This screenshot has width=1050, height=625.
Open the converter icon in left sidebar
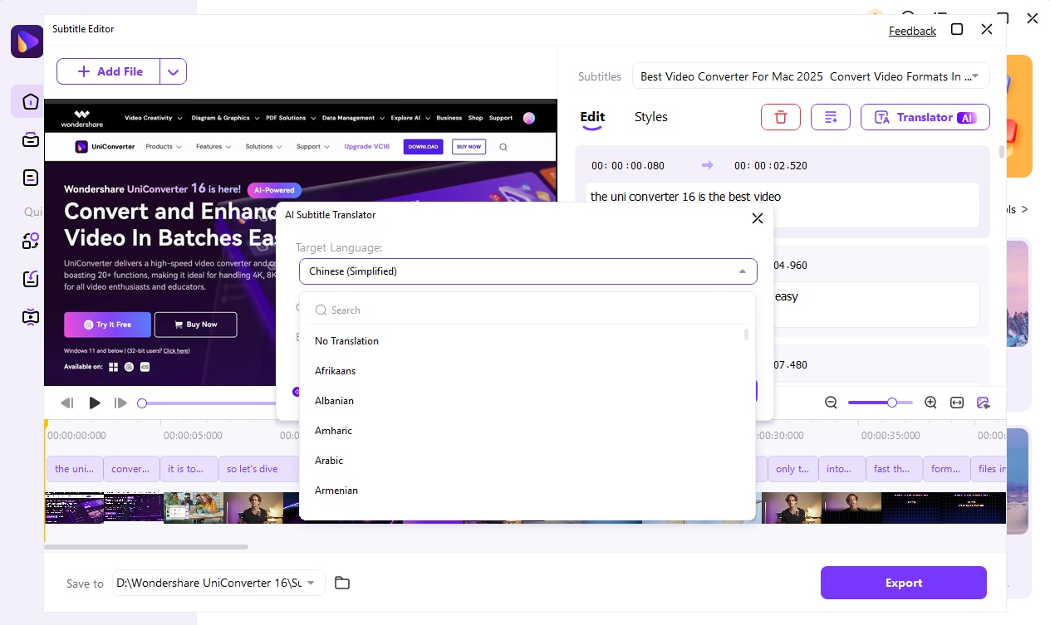click(x=31, y=241)
